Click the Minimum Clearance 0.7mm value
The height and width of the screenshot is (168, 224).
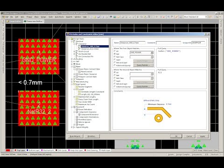tap(168, 104)
